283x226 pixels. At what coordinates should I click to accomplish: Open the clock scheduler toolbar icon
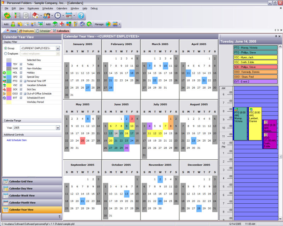click(57, 16)
